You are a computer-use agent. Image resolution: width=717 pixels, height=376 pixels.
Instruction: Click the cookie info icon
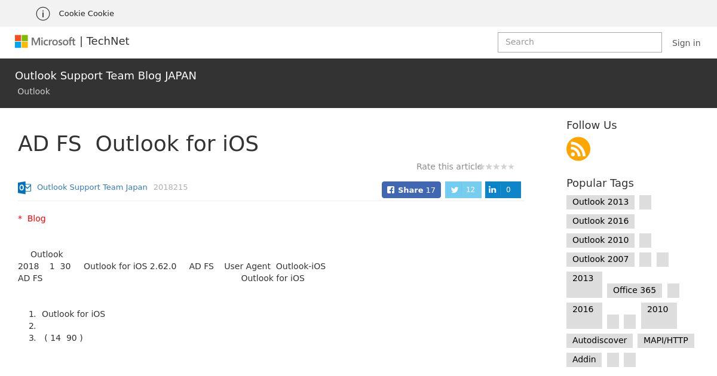coord(43,13)
